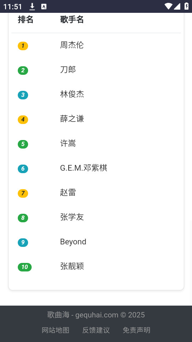Click the yellow rank 4 badge
The image size is (192, 342).
(23, 120)
